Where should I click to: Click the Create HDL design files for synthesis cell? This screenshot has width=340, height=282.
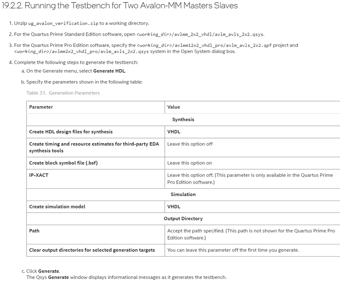click(x=71, y=132)
